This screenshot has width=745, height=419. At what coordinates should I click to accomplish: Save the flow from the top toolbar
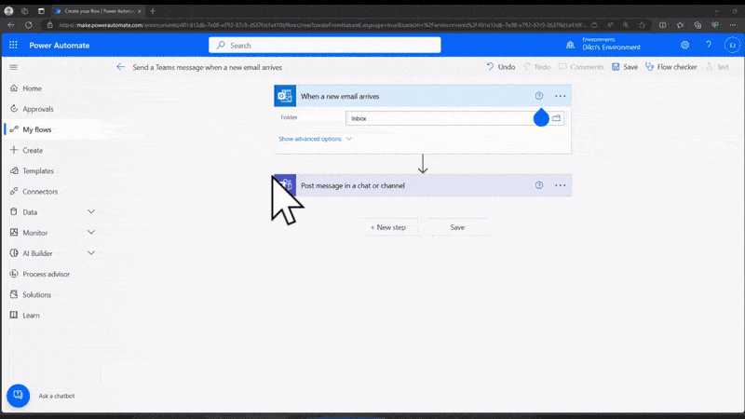[625, 67]
